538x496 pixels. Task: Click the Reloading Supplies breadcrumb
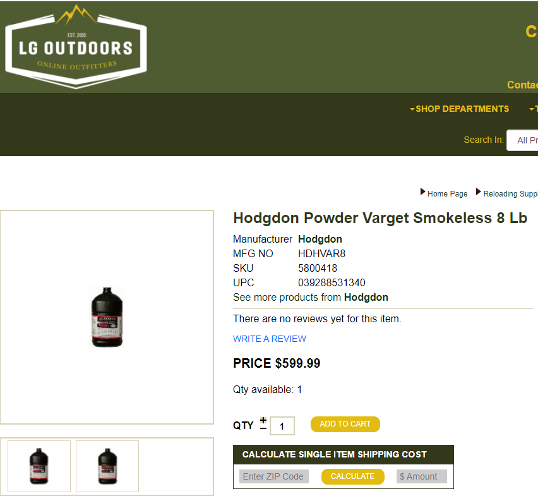point(511,193)
